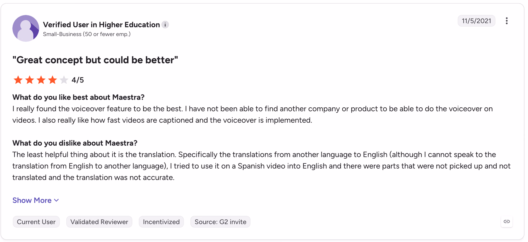This screenshot has height=242, width=528.
Task: Click the first orange rating star
Action: (x=18, y=80)
